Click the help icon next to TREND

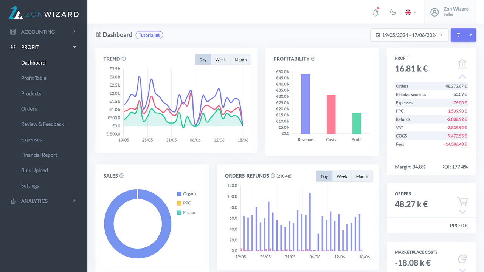point(124,59)
